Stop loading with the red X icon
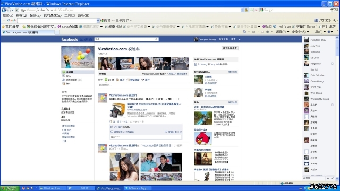Image resolution: width=340 pixels, height=191 pixels. (256, 10)
